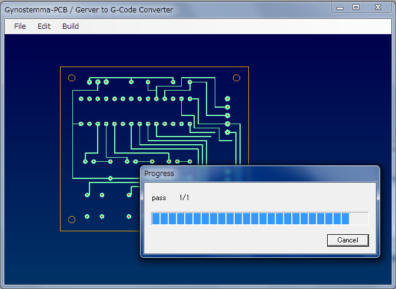
Task: Click the Progress dialog title bar
Action: (260, 174)
